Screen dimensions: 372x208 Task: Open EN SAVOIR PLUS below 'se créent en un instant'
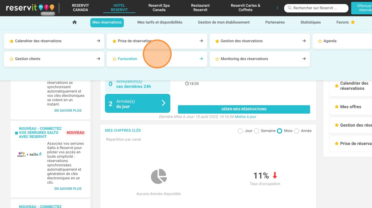68,111
